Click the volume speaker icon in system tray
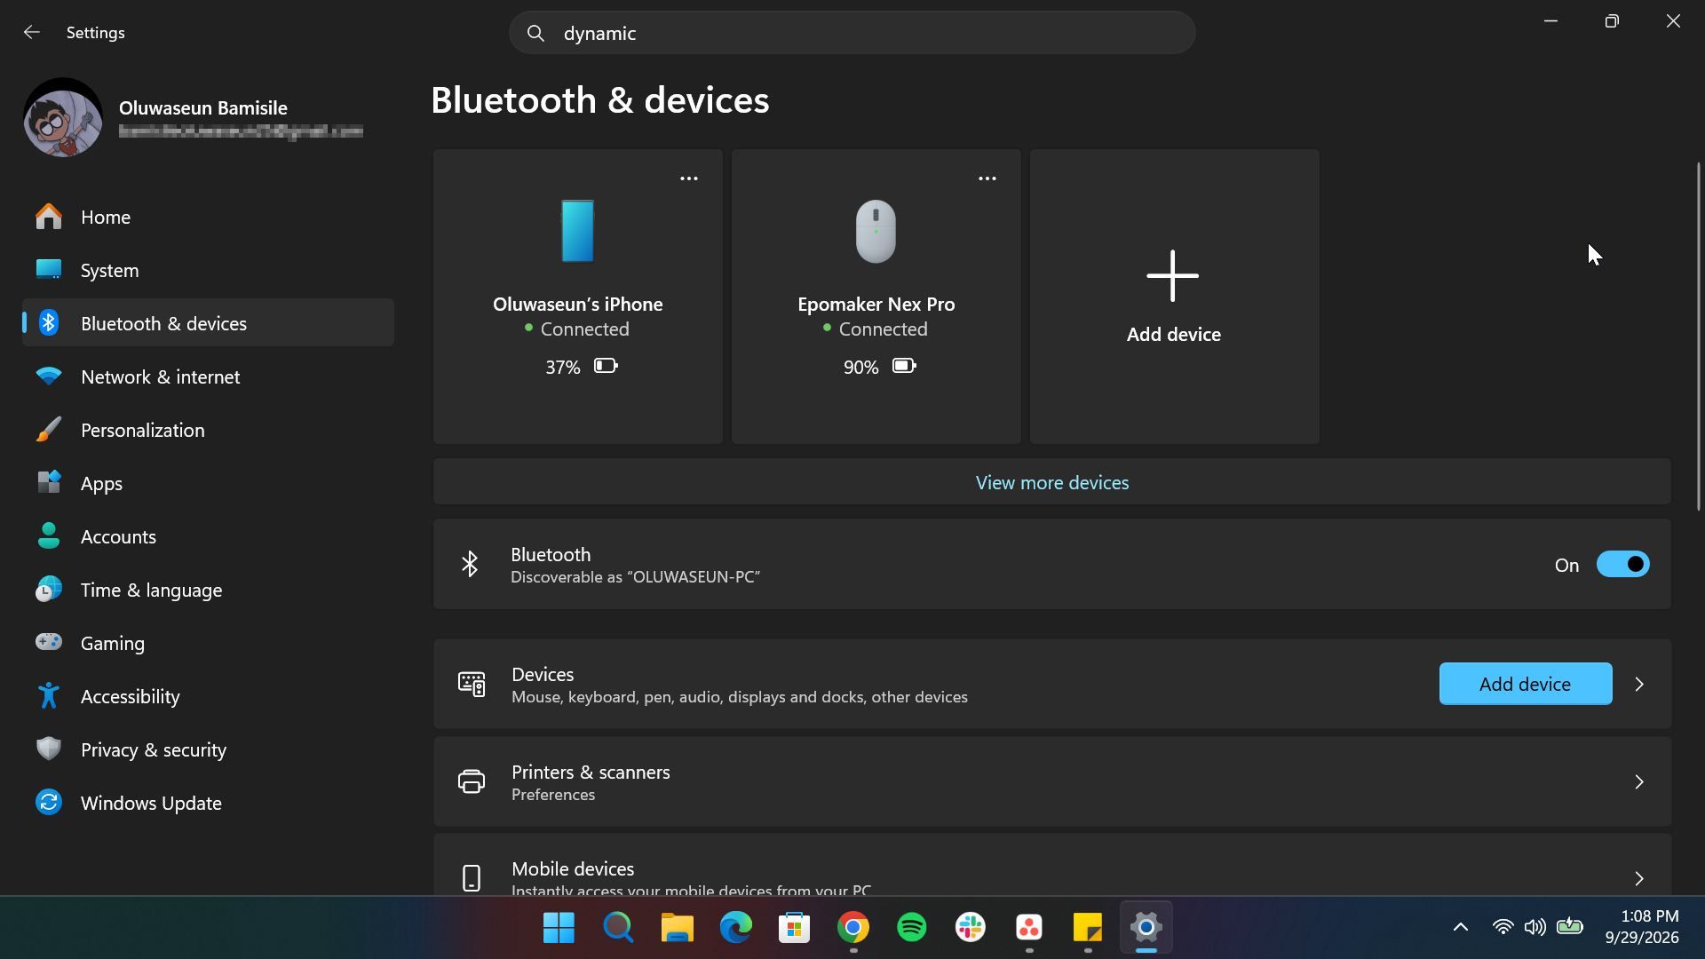The image size is (1705, 959). click(x=1534, y=928)
